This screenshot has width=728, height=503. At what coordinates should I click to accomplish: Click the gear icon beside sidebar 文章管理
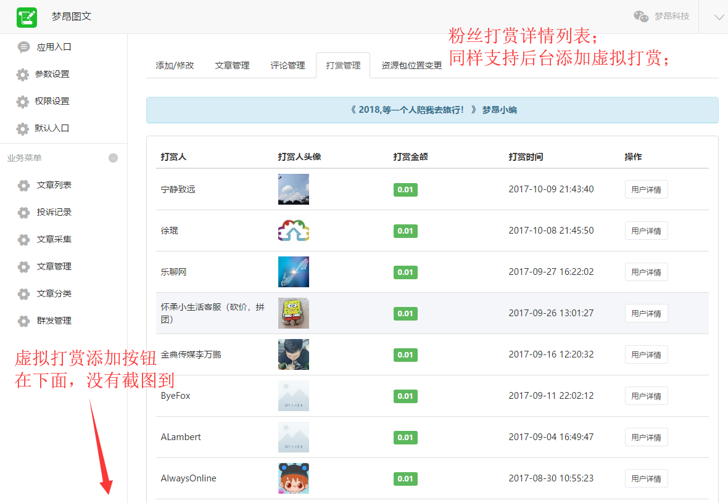tap(23, 267)
